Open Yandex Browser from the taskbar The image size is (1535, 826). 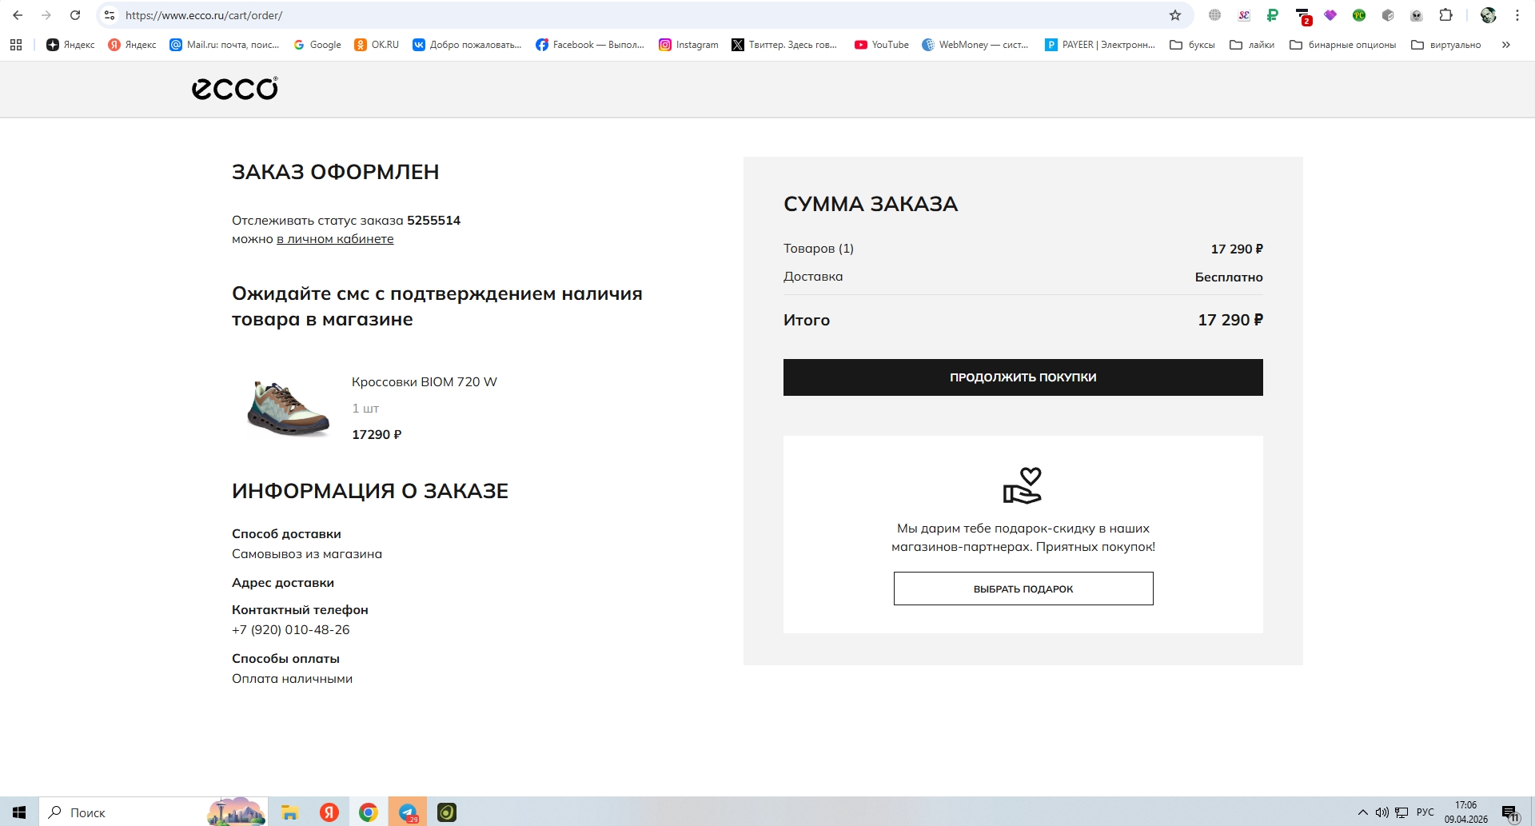click(329, 812)
